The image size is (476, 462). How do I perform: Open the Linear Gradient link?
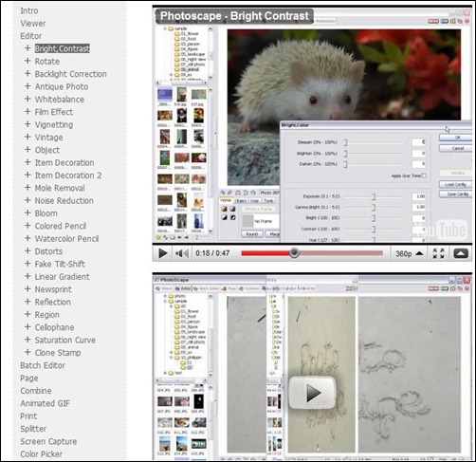click(62, 276)
